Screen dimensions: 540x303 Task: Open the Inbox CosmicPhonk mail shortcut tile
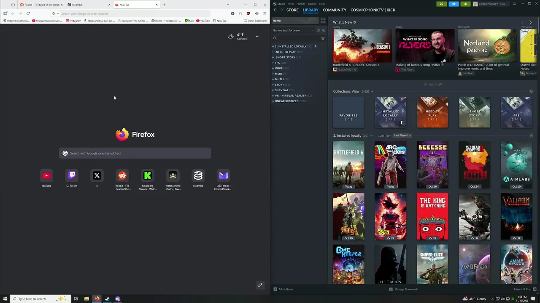[x=224, y=175]
